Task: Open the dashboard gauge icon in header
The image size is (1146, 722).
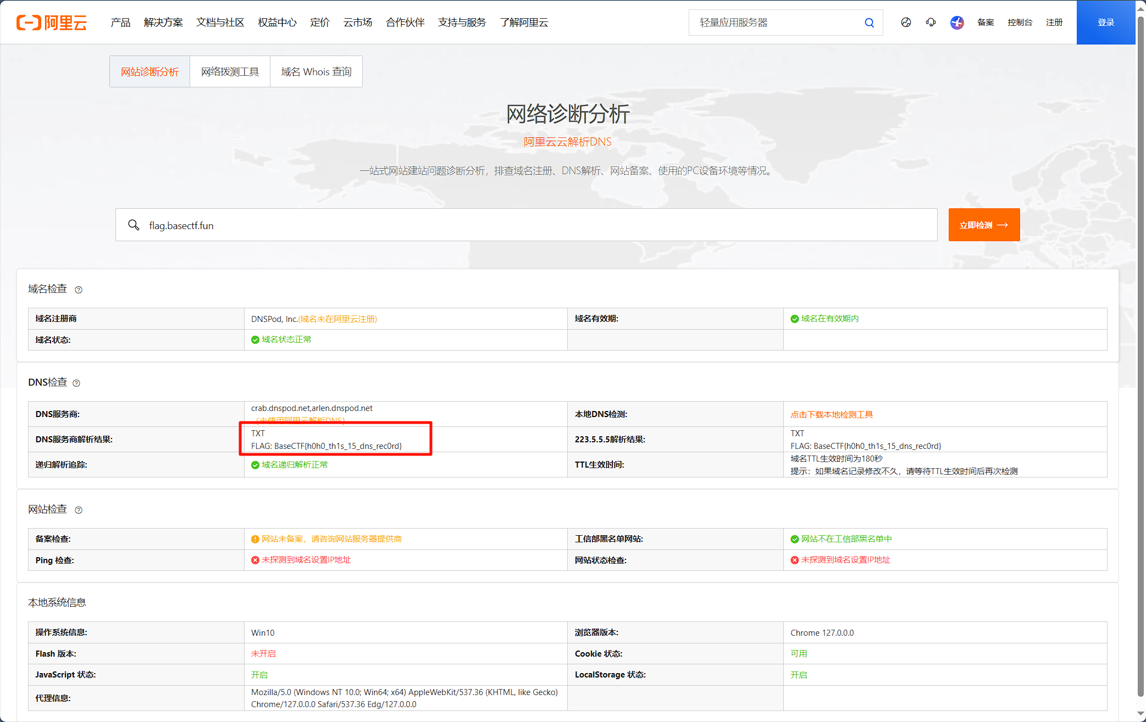Action: 906,23
